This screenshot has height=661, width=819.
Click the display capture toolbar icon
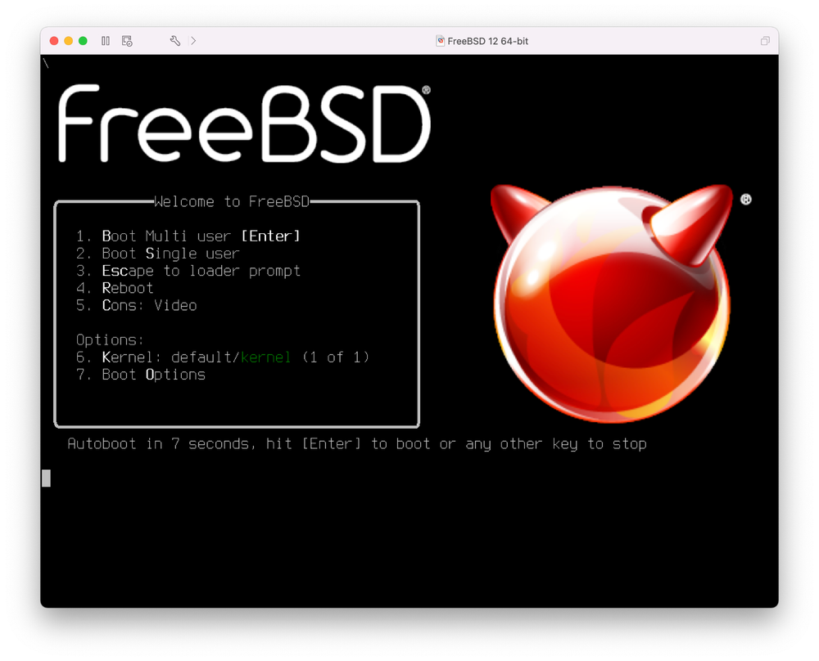pos(127,40)
